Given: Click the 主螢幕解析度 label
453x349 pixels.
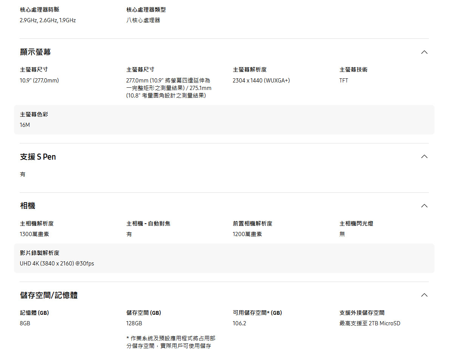Looking at the screenshot, I should tap(250, 70).
